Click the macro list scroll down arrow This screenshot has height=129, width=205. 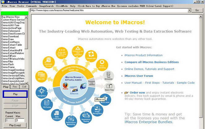26,83
